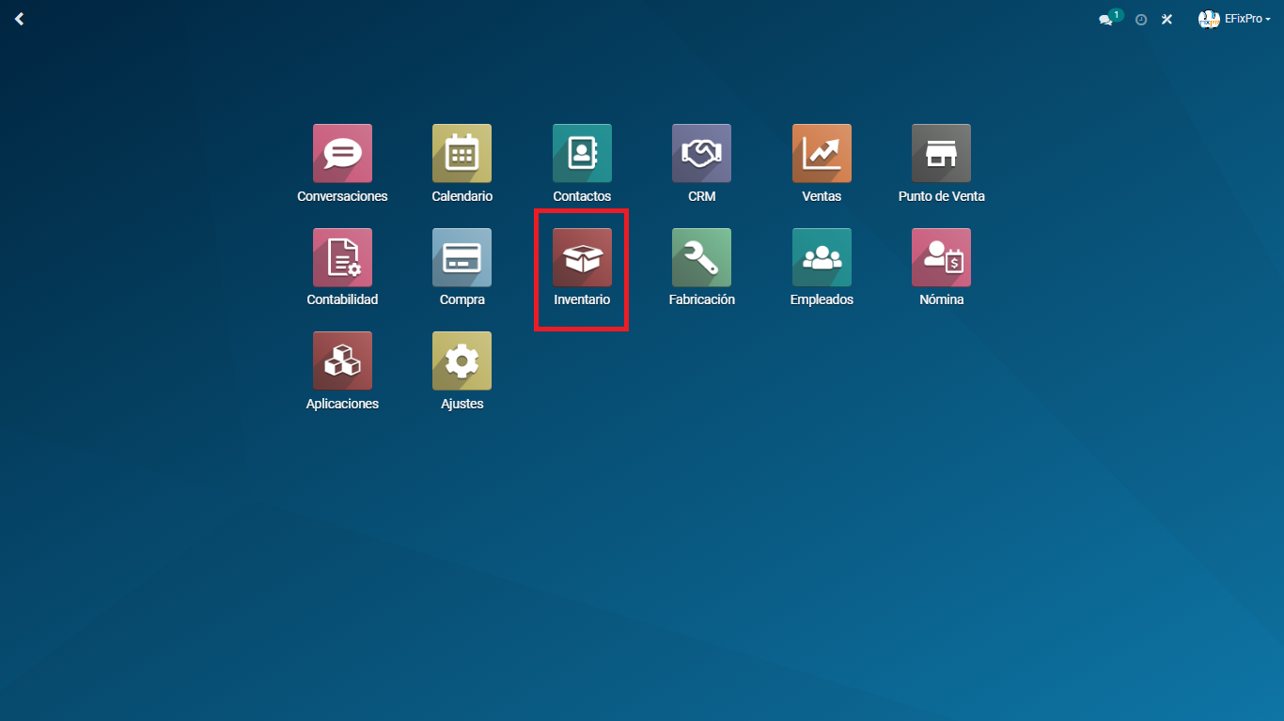The width and height of the screenshot is (1284, 721).
Task: Open the Conversaciones app
Action: coord(342,154)
